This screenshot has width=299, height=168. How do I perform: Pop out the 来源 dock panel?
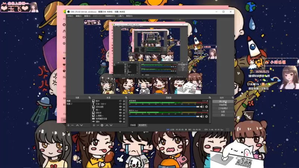[x=126, y=98]
